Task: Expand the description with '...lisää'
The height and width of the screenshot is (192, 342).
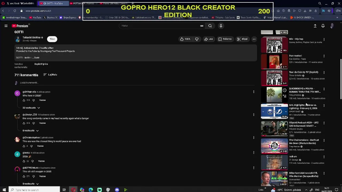Action: click(x=36, y=58)
